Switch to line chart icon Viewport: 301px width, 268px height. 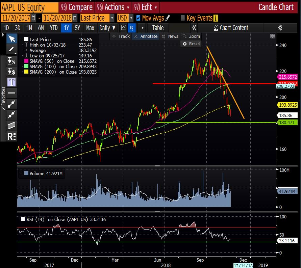click(x=123, y=28)
